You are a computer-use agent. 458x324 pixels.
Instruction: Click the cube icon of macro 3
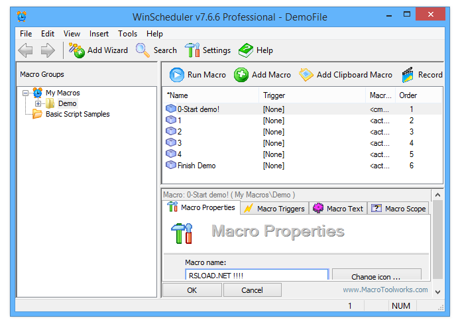pos(171,142)
